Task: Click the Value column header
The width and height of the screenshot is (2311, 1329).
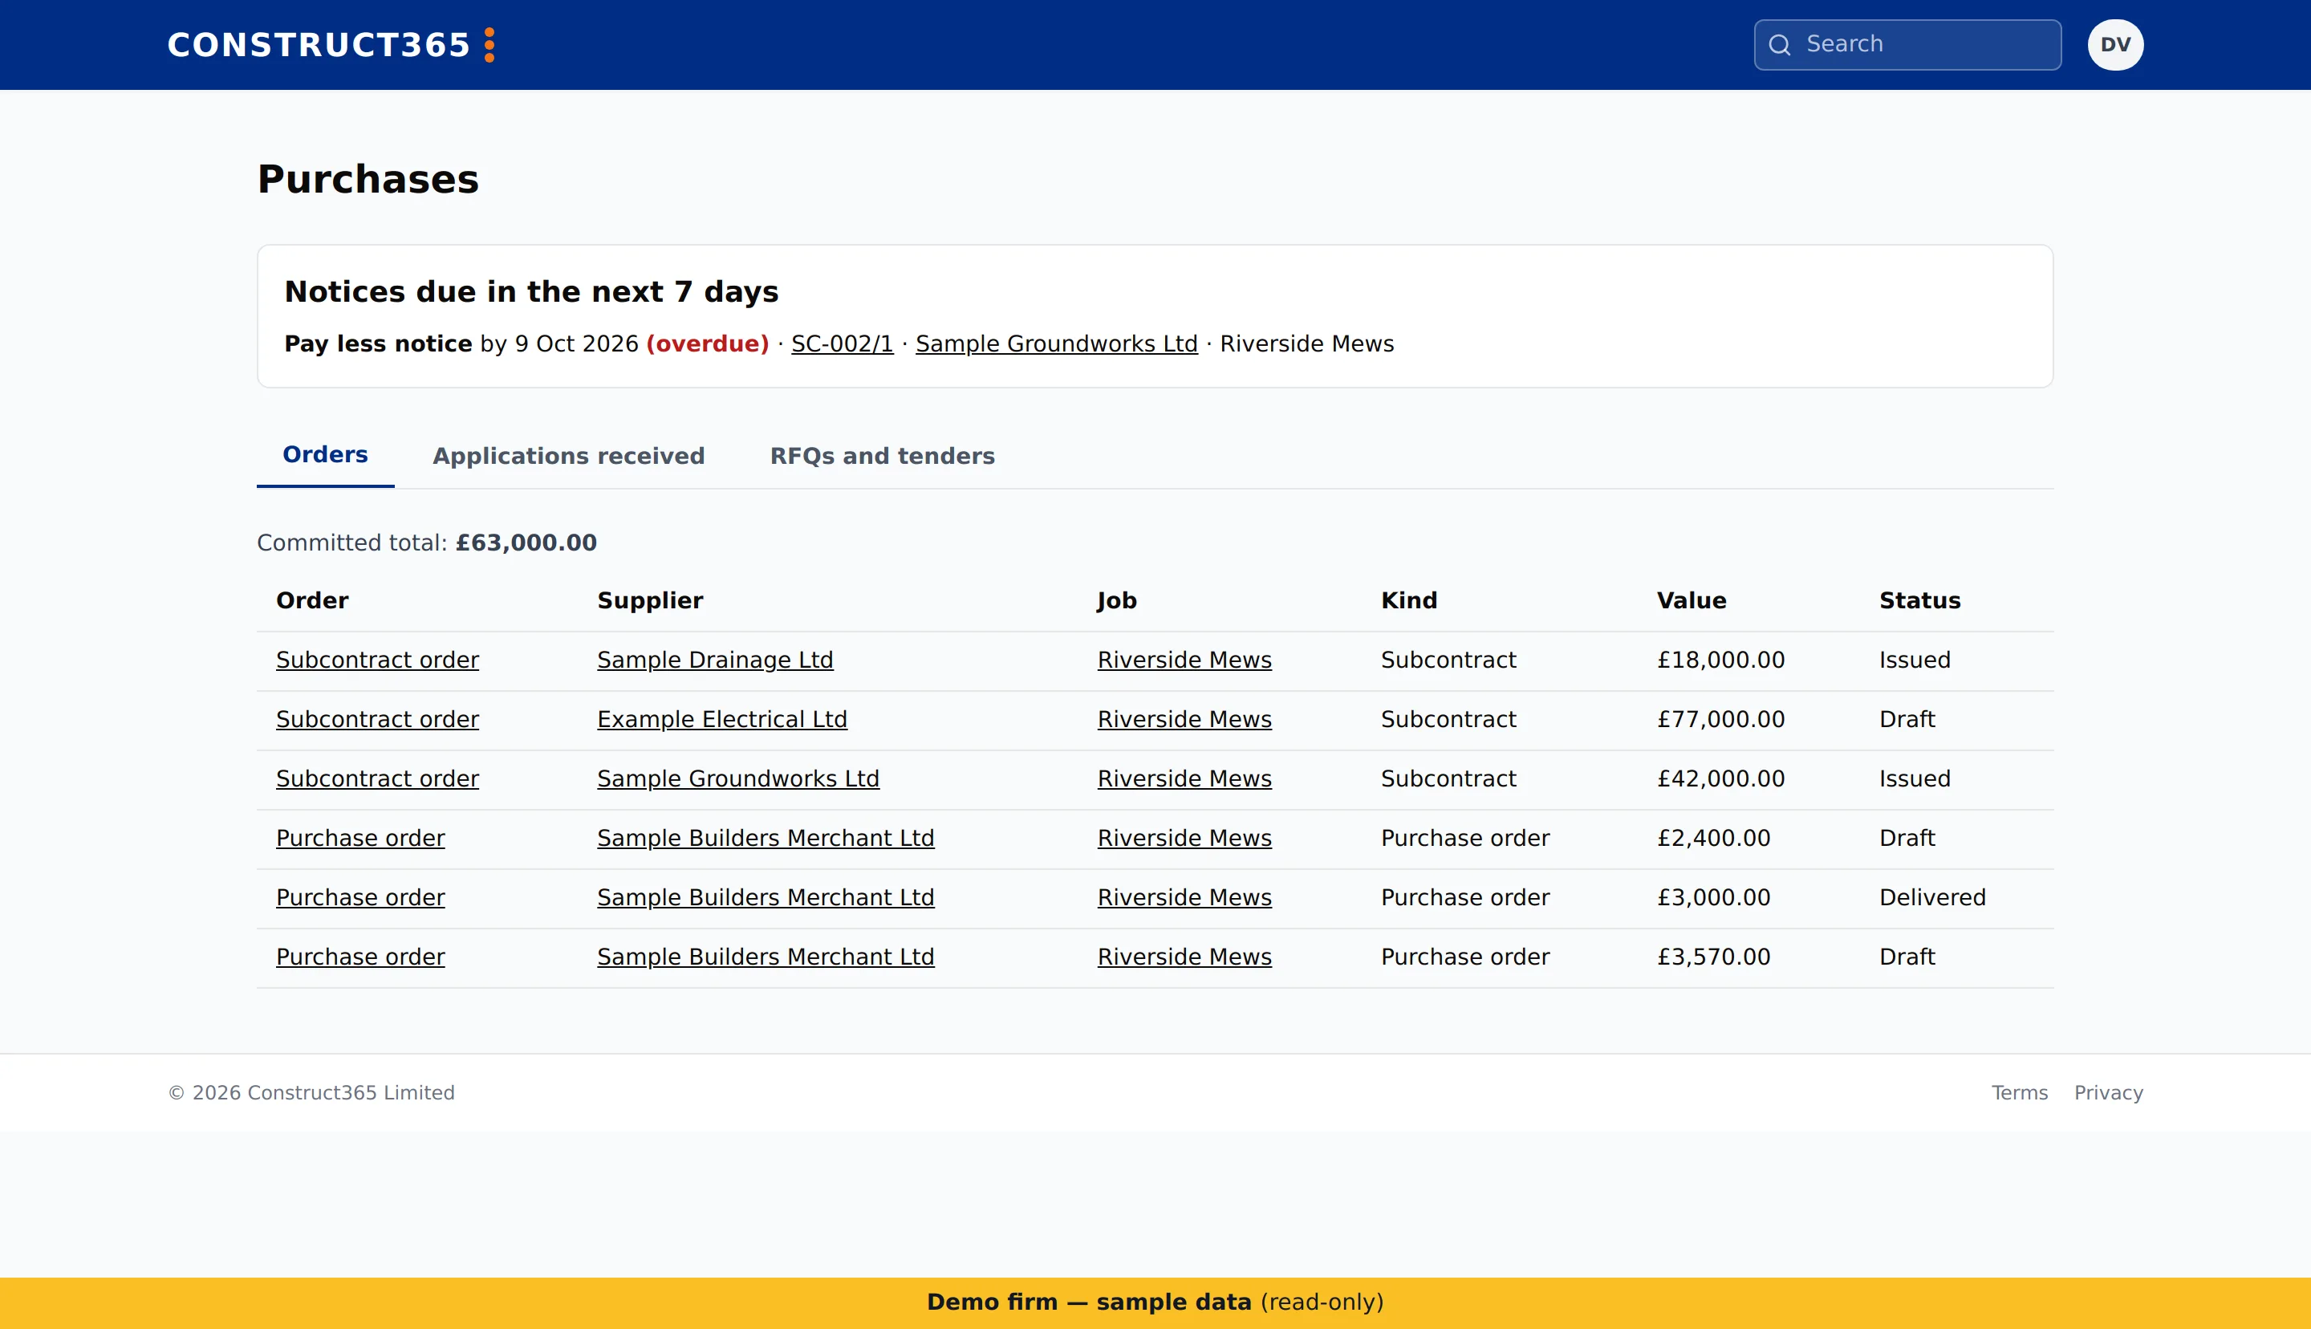Action: pyautogui.click(x=1692, y=600)
